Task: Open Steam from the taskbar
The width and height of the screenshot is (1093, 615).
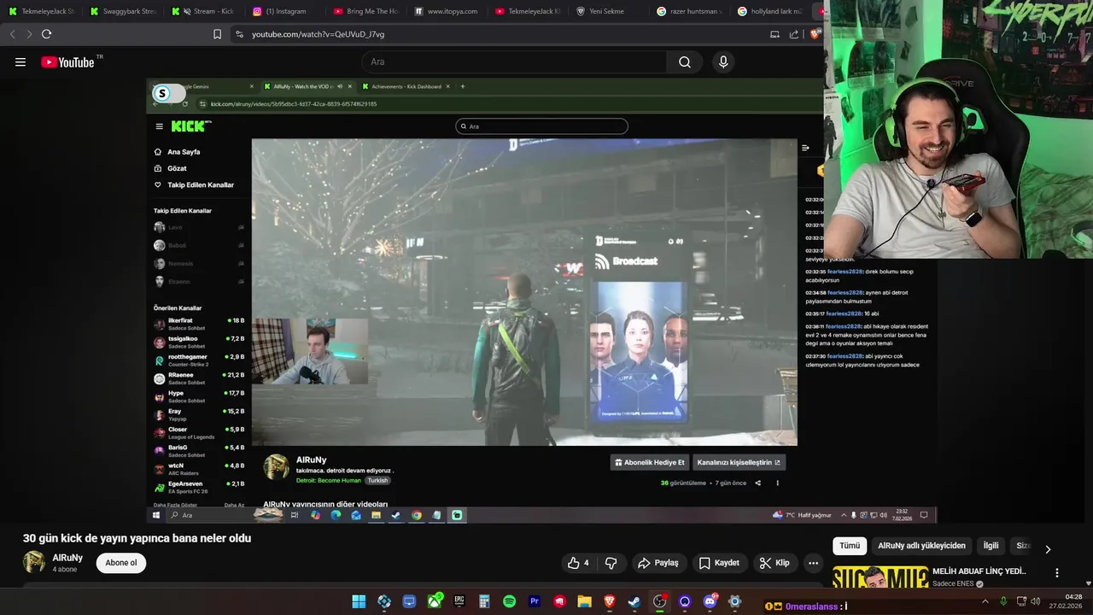Action: coord(634,601)
